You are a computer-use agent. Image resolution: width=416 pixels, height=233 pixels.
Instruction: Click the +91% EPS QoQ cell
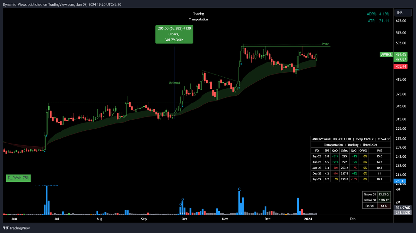[x=335, y=162]
